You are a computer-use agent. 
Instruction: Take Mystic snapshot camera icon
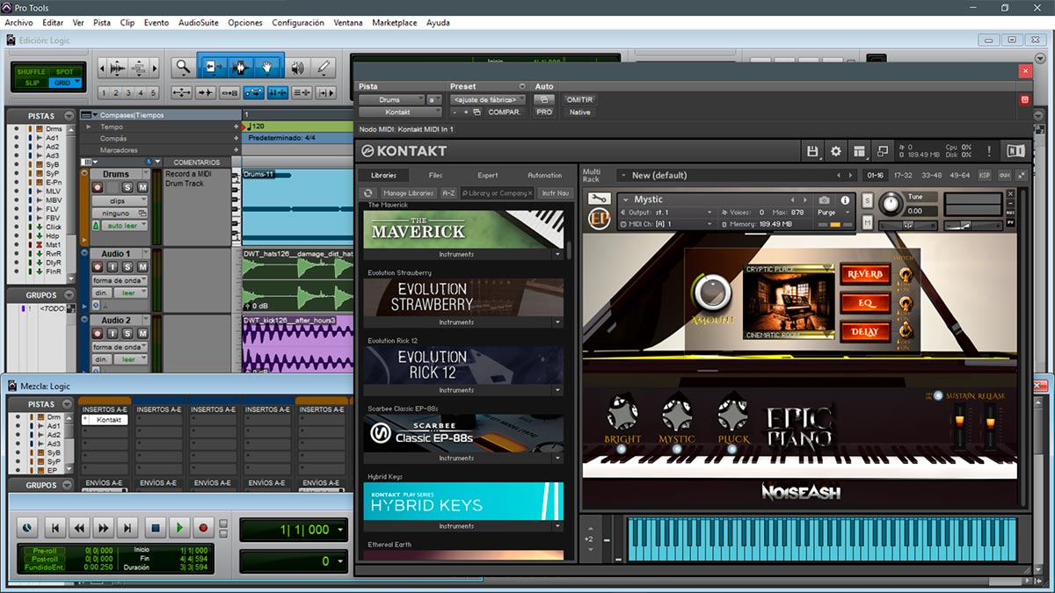coord(825,200)
